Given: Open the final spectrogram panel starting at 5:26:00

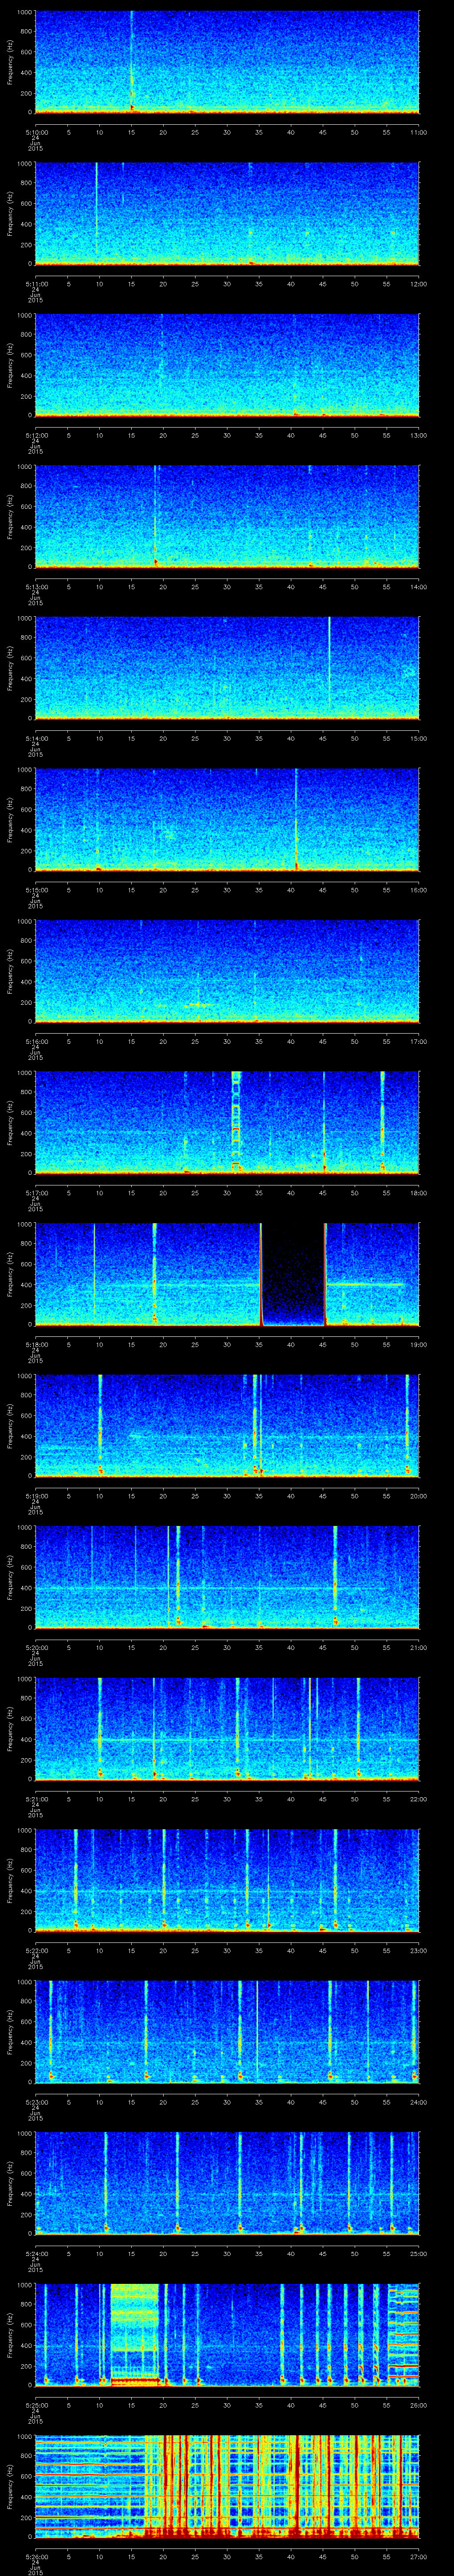Looking at the screenshot, I should 227,2486.
